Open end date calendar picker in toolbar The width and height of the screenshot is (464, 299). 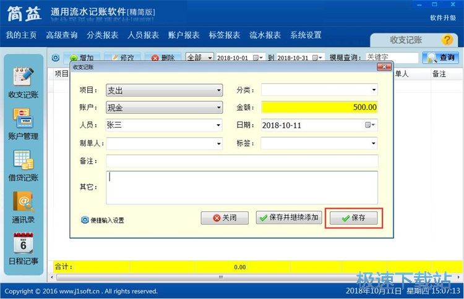tap(317, 57)
